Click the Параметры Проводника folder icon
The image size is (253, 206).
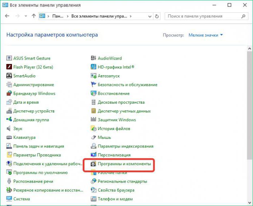(x=9, y=155)
